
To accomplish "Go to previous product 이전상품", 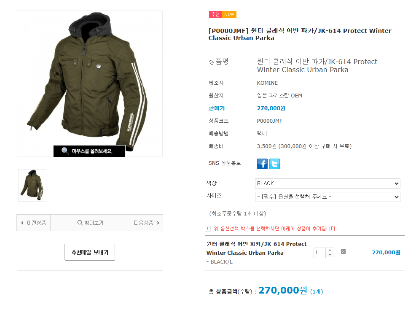I will pos(34,223).
